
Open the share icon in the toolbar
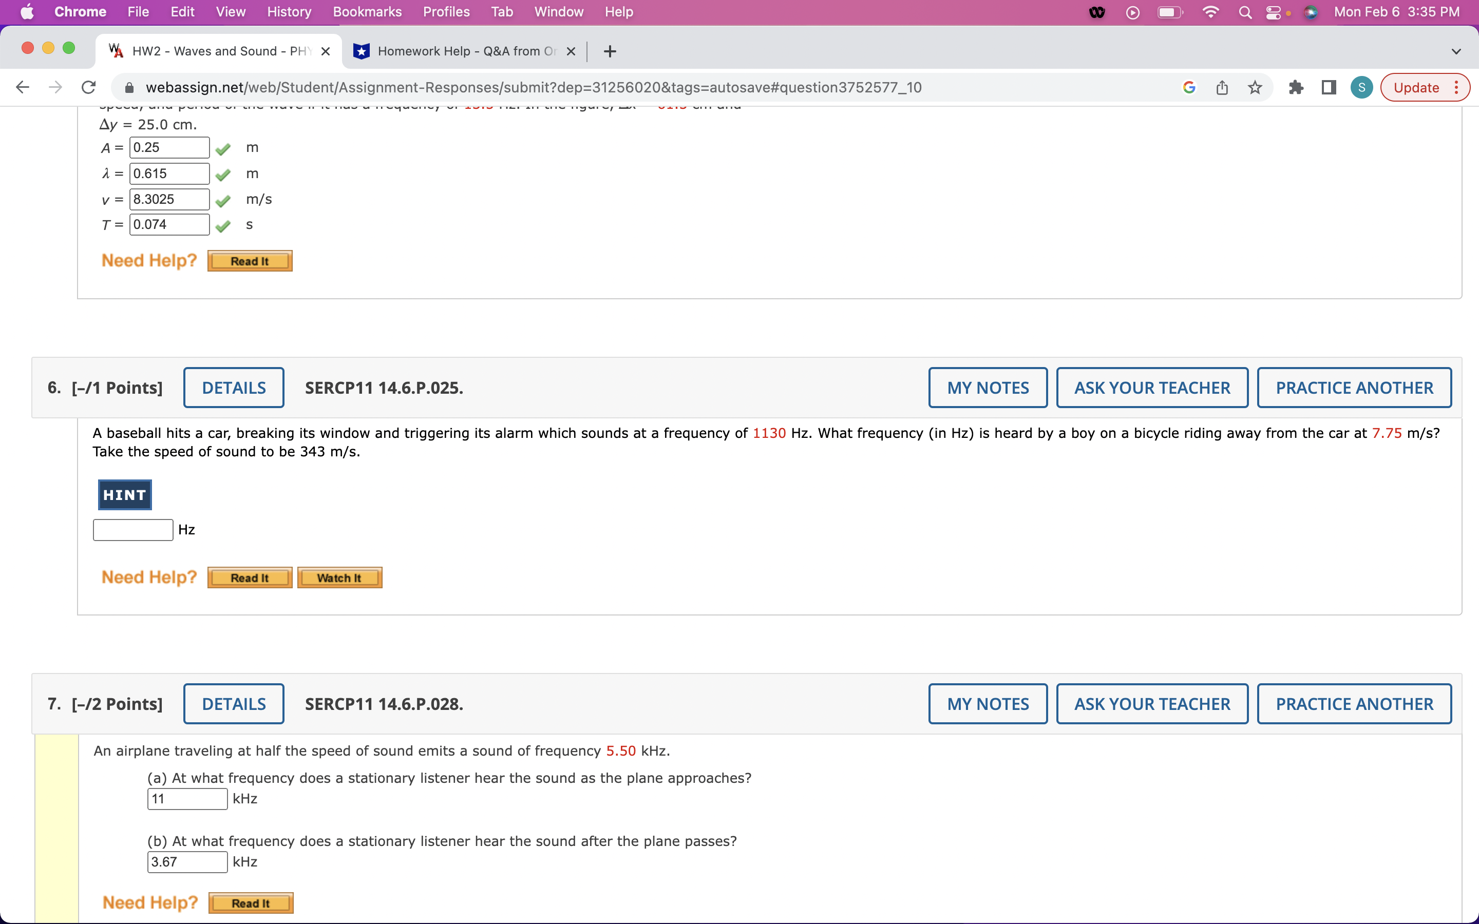pyautogui.click(x=1222, y=87)
